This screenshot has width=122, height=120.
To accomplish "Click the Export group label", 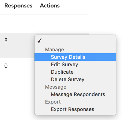I will pos(53,102).
